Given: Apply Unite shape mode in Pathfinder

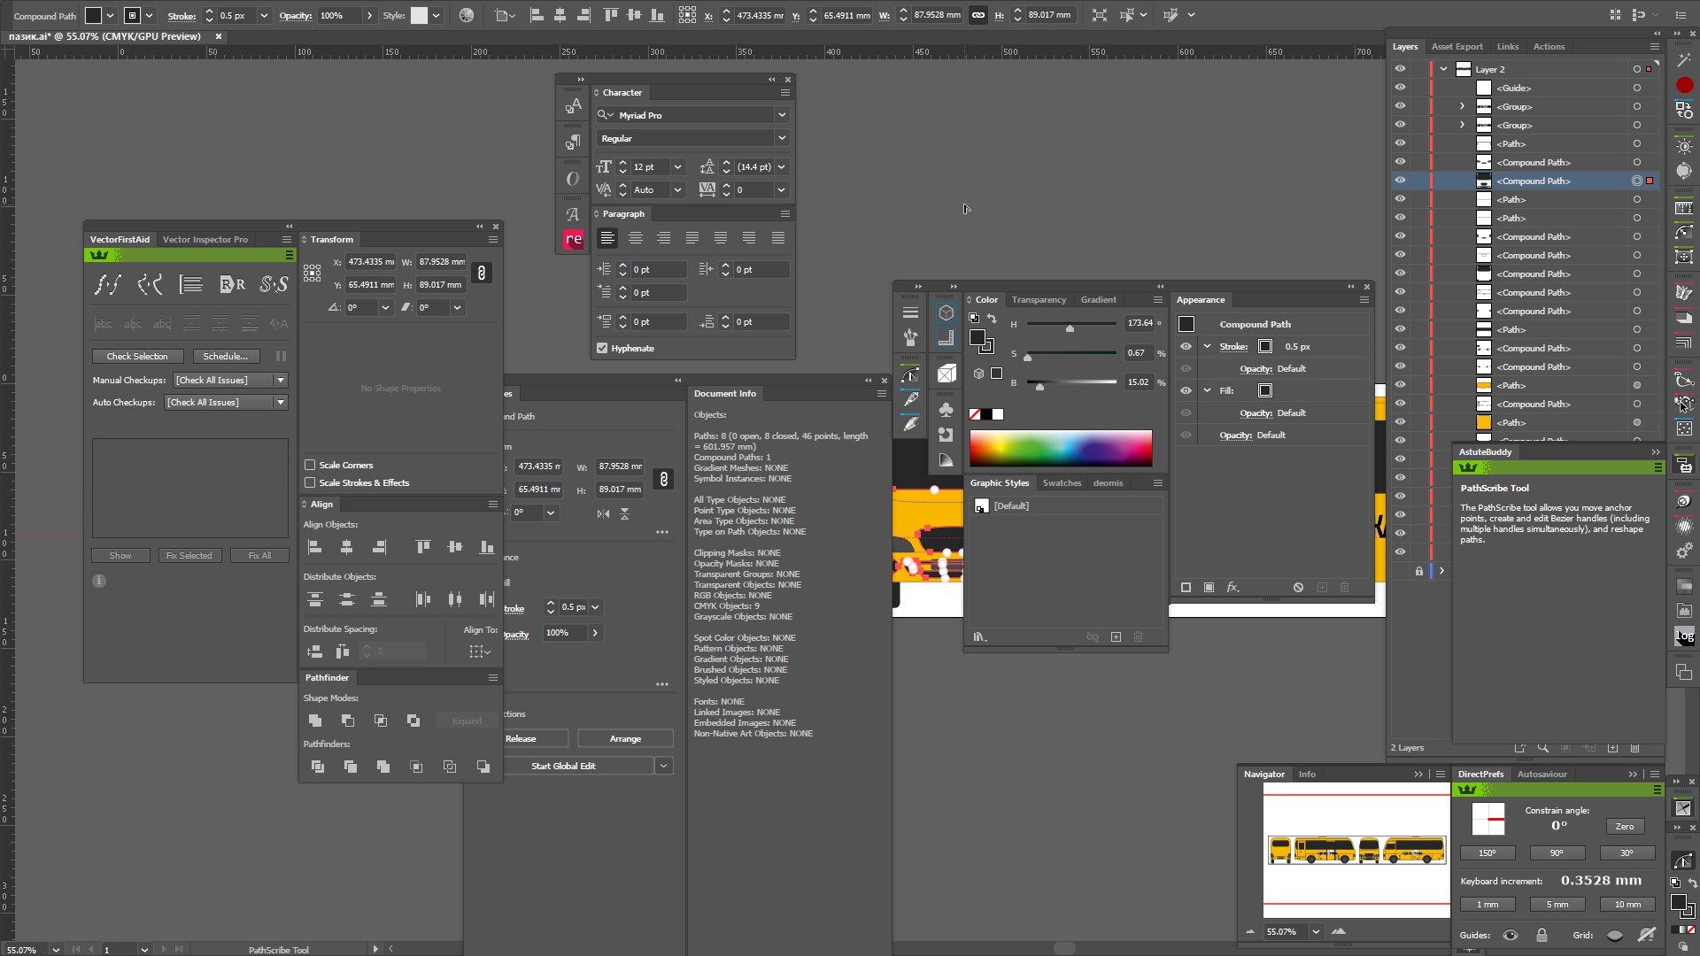Looking at the screenshot, I should coord(315,721).
